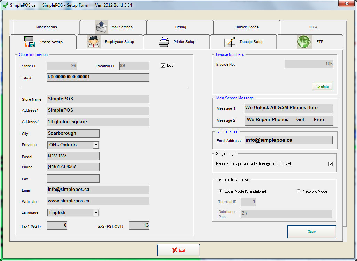This screenshot has width=357, height=261.
Task: Click the Postal code field
Action: click(x=73, y=156)
